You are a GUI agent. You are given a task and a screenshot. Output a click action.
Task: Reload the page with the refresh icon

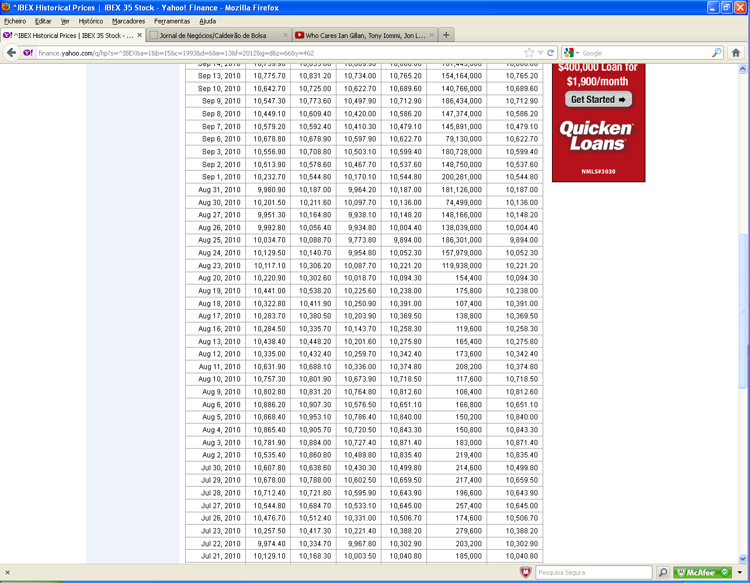click(x=550, y=53)
